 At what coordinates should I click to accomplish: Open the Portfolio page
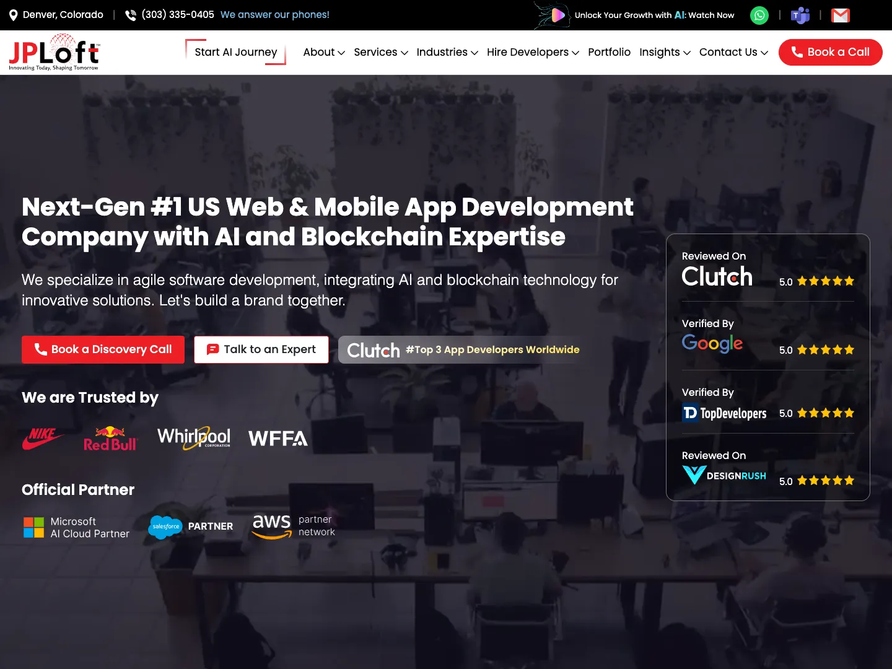pyautogui.click(x=609, y=53)
